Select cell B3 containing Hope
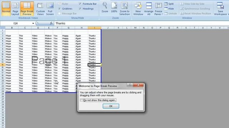Screen dimensions: 229x128 (x=12, y=36)
